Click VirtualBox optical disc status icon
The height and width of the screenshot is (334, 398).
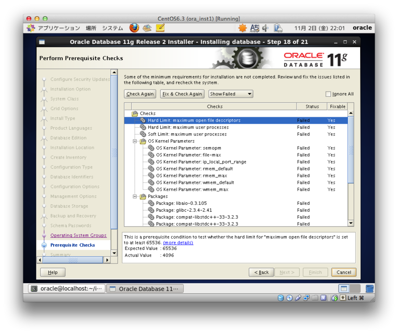pyautogui.click(x=290, y=298)
